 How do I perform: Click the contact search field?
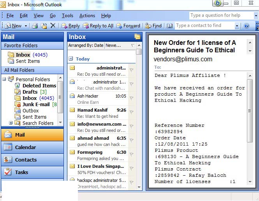(204, 25)
